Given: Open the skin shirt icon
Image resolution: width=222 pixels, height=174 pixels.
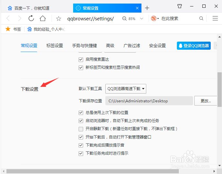Looking at the screenshot, I should (x=179, y=6).
